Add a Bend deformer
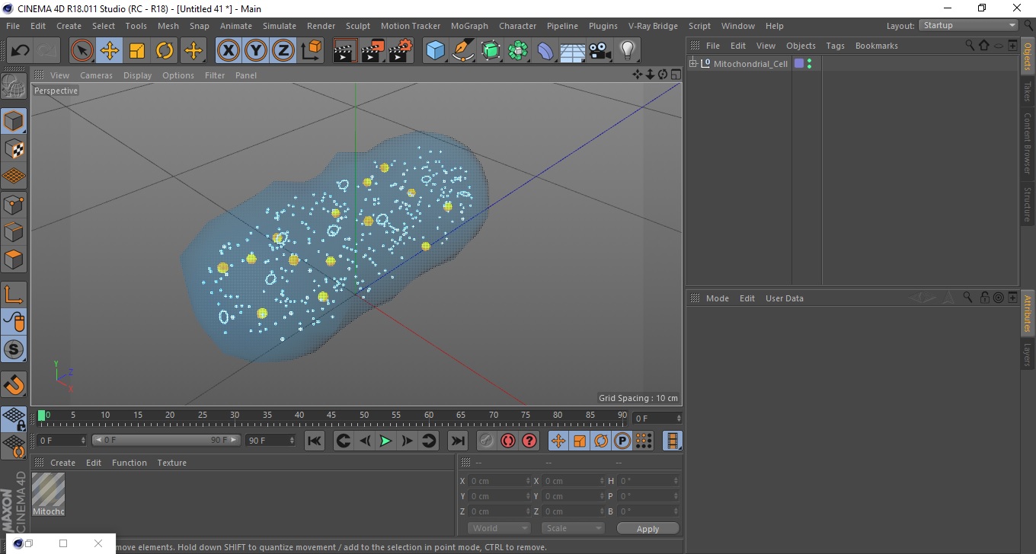Viewport: 1036px width, 554px height. pos(545,51)
